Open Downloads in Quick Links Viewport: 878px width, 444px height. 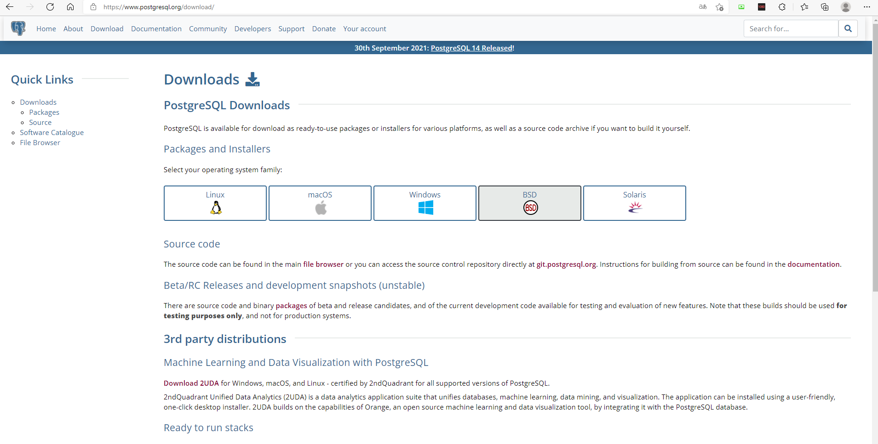click(38, 102)
